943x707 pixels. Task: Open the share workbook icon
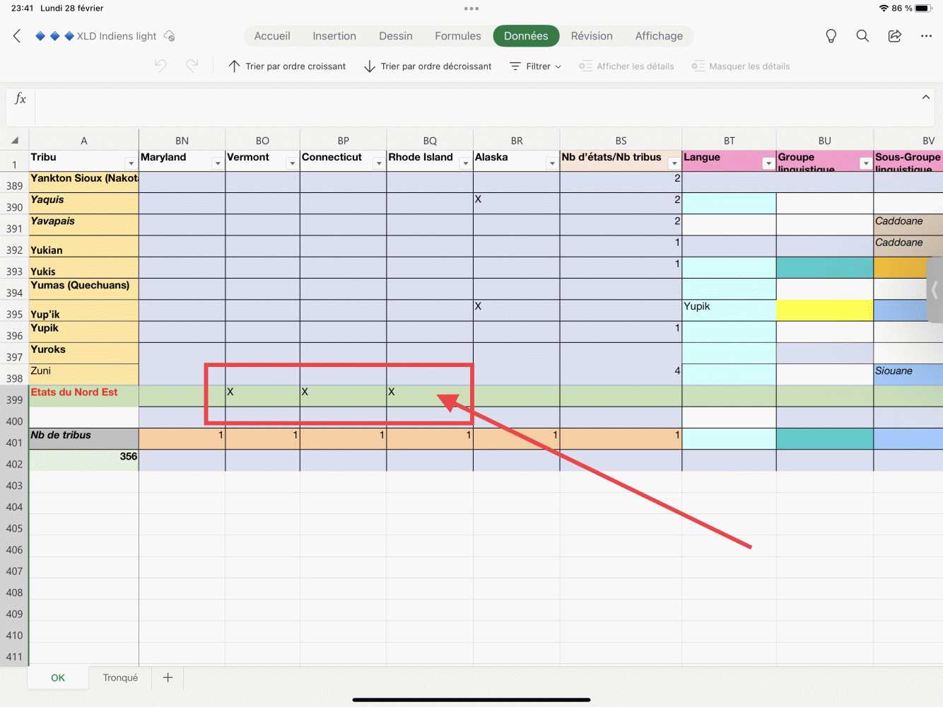895,36
